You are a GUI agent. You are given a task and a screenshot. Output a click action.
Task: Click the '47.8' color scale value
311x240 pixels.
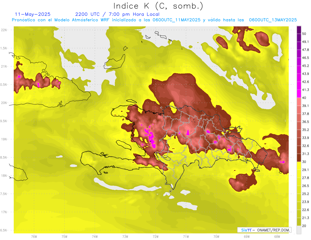click(x=306, y=50)
